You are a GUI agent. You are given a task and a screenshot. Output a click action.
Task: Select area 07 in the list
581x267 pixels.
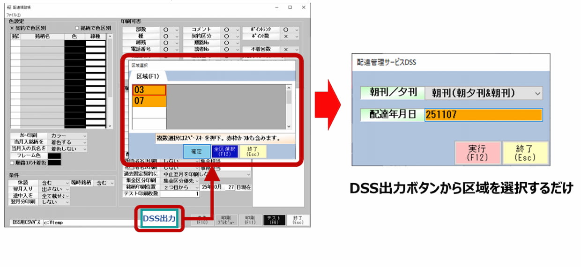point(149,101)
